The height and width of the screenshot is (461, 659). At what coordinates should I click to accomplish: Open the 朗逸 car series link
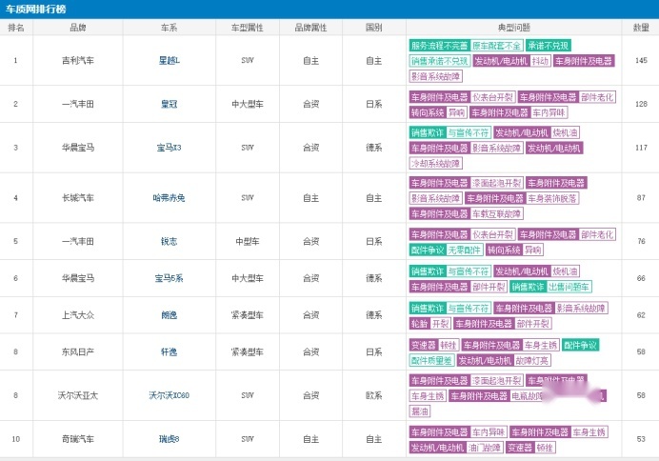click(x=169, y=314)
